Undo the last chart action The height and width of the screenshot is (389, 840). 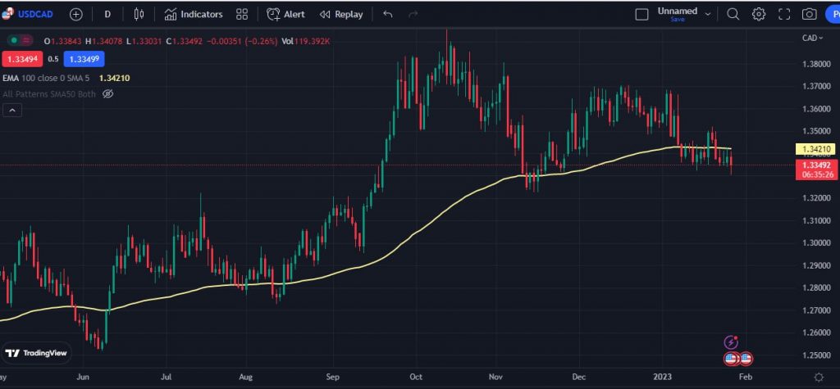(x=388, y=14)
